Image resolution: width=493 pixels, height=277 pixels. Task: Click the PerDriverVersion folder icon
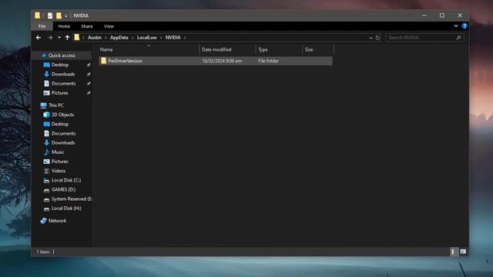tap(104, 61)
